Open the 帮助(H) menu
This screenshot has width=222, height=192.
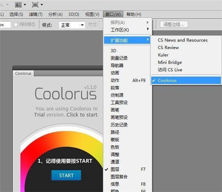(x=134, y=14)
